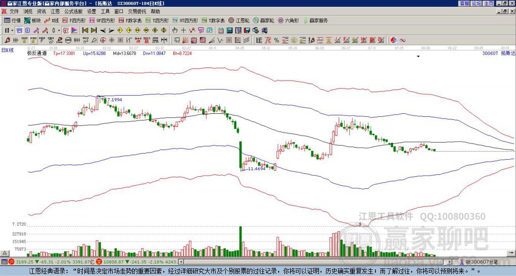Select the hand pan tool

click(174, 31)
